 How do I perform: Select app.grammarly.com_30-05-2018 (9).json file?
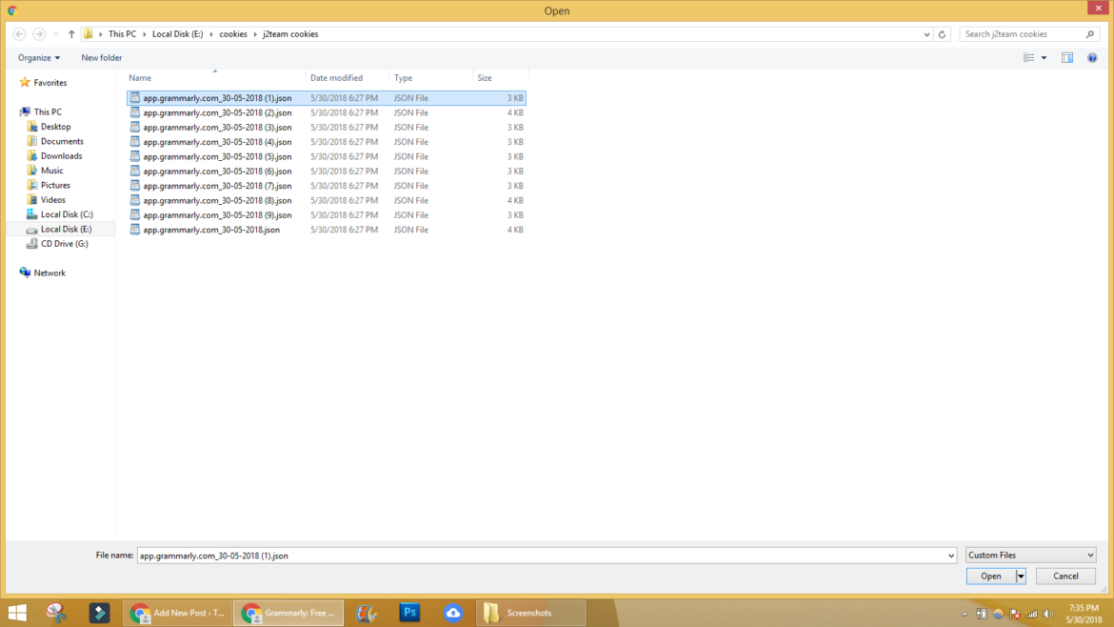(x=327, y=214)
